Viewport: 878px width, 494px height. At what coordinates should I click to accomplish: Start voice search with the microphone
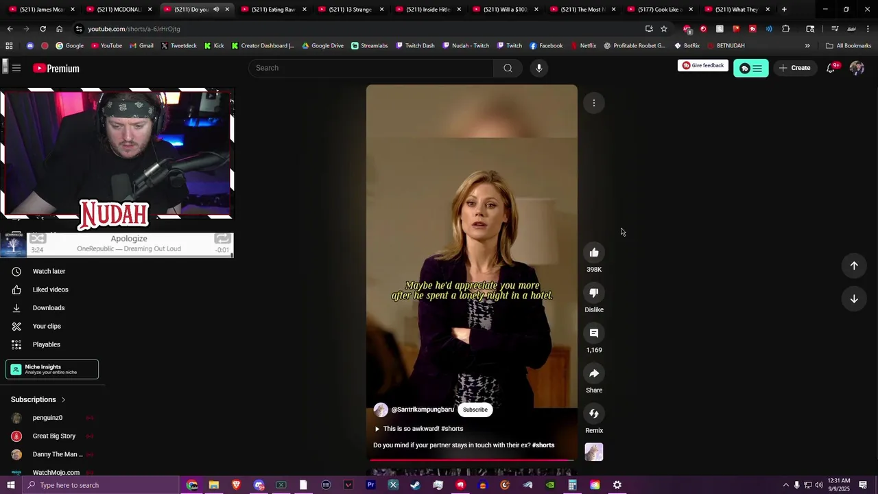click(539, 68)
